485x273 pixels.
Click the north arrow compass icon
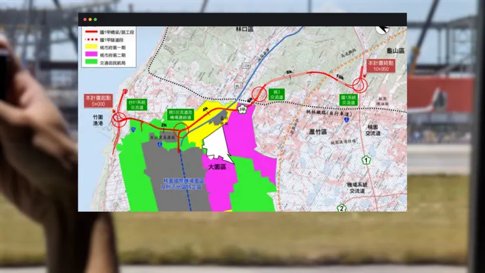click(382, 30)
